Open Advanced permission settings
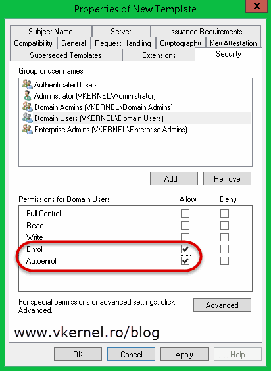The width and height of the screenshot is (271, 371). click(x=222, y=305)
